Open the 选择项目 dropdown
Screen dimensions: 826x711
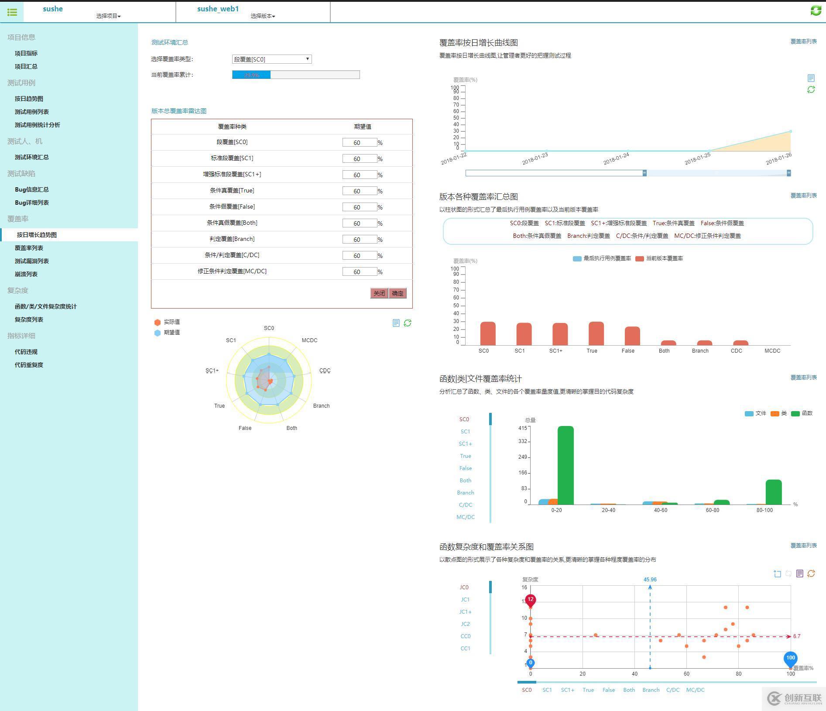click(108, 16)
